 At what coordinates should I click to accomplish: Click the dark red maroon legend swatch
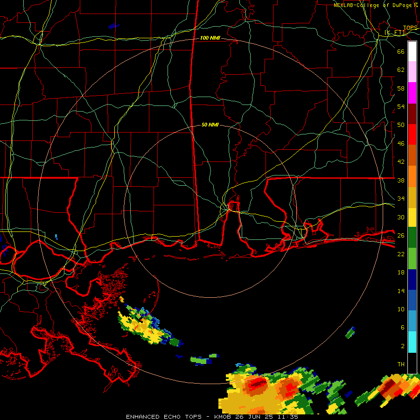coord(412,113)
